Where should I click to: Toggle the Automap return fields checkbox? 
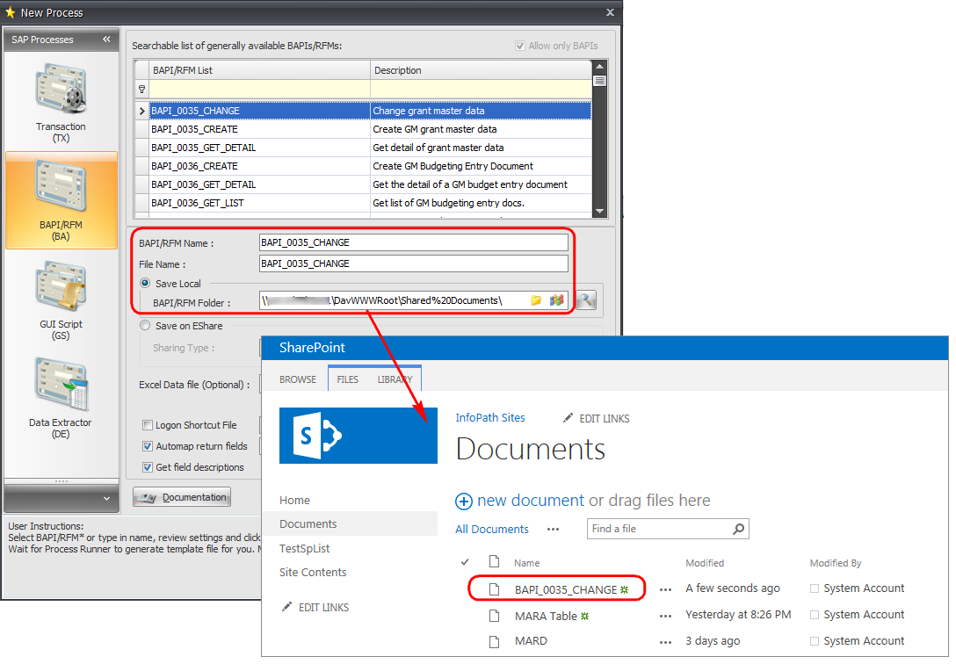click(148, 446)
